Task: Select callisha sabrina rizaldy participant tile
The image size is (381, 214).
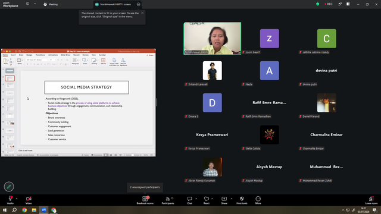Action: point(327,38)
